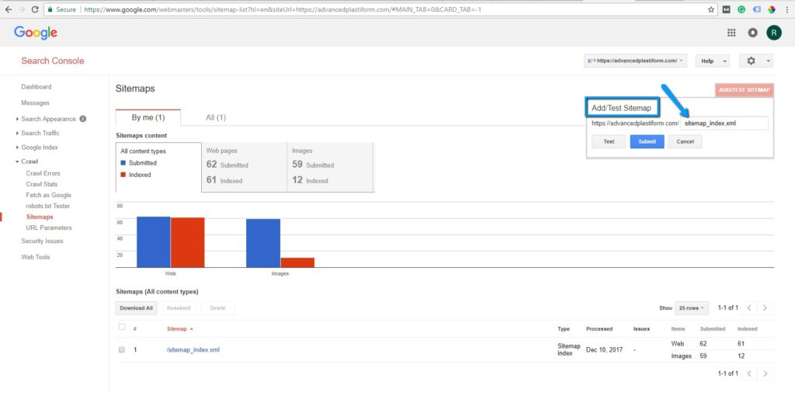
Task: Open Security Issues in sidebar
Action: [42, 241]
